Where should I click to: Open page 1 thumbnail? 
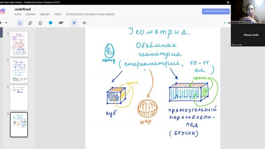tap(19, 44)
